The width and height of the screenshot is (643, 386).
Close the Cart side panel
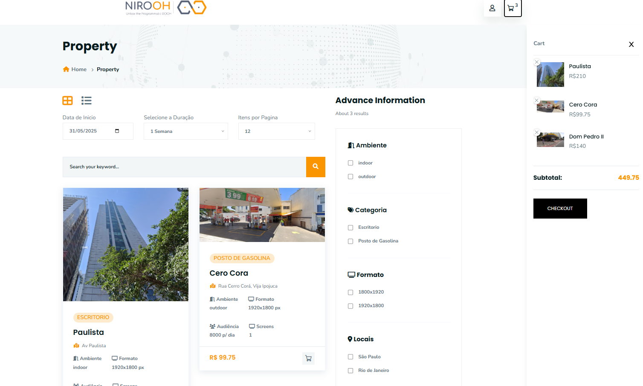click(631, 44)
